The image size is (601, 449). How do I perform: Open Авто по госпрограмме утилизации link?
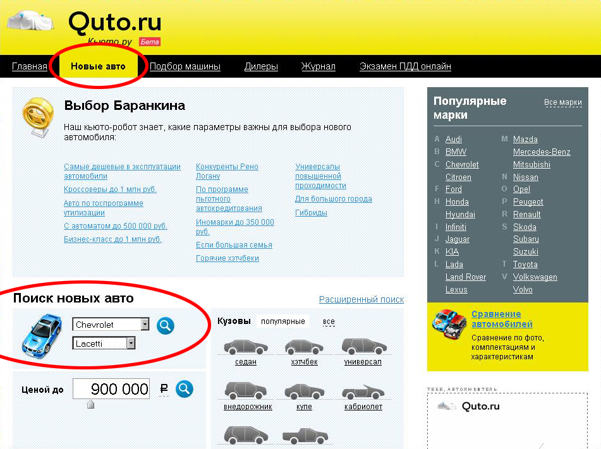tap(104, 208)
